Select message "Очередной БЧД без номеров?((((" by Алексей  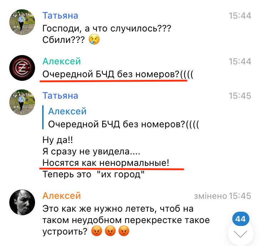click(x=118, y=74)
